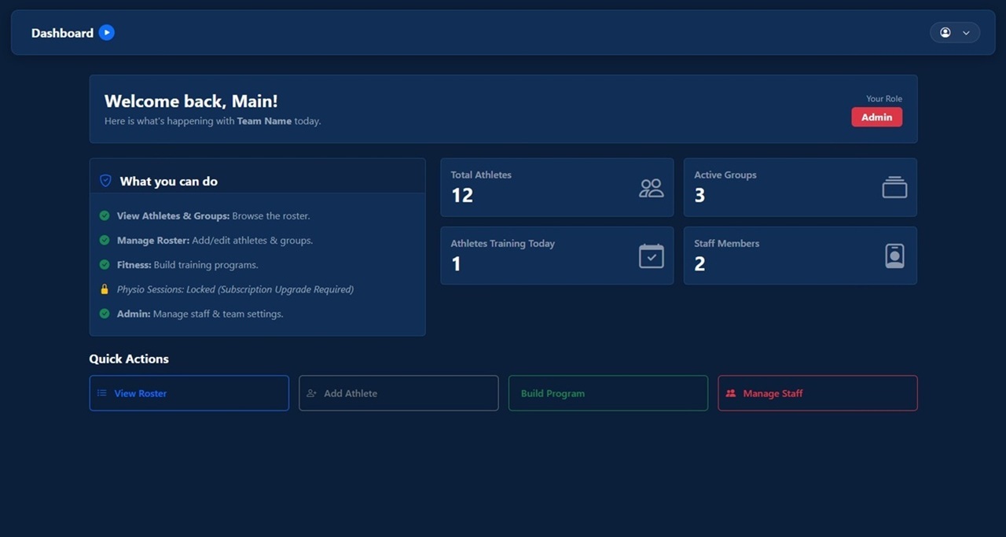Click the green check beside Manage Roster
Screen dimensions: 1006x537
(x=104, y=240)
